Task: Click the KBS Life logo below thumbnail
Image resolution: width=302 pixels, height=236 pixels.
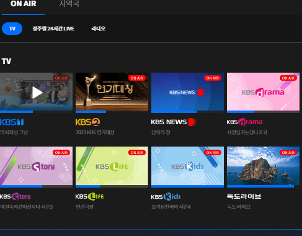Action: click(89, 196)
